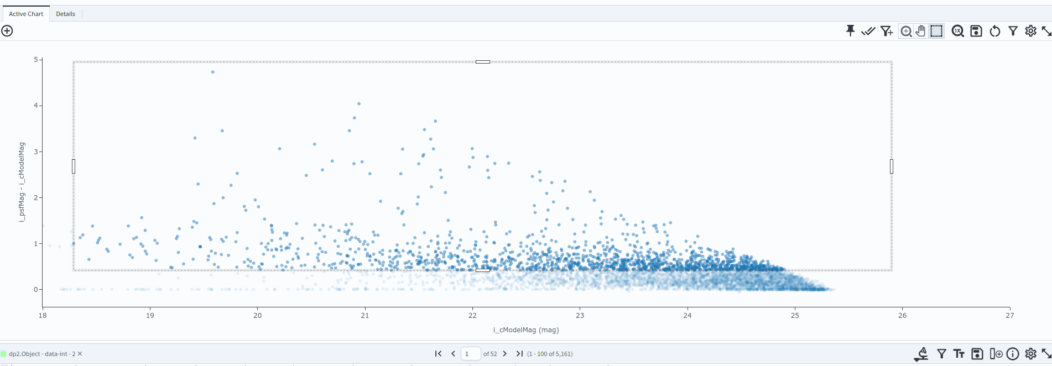Click the x-axis label i_cModelMag (mag)
This screenshot has width=1052, height=366.
[526, 330]
